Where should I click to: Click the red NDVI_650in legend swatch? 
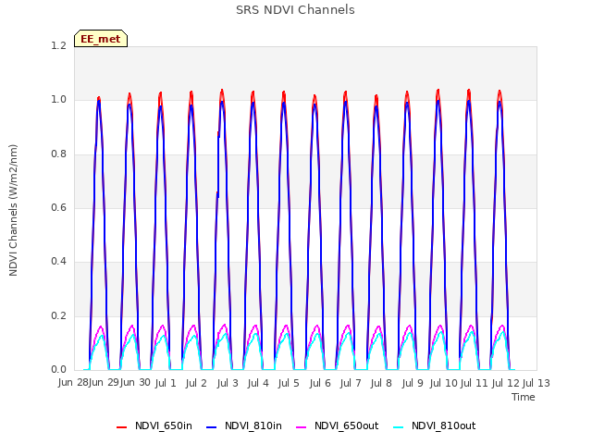click(121, 427)
